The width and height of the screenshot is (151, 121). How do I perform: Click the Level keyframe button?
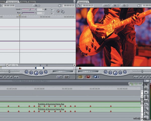52,9
